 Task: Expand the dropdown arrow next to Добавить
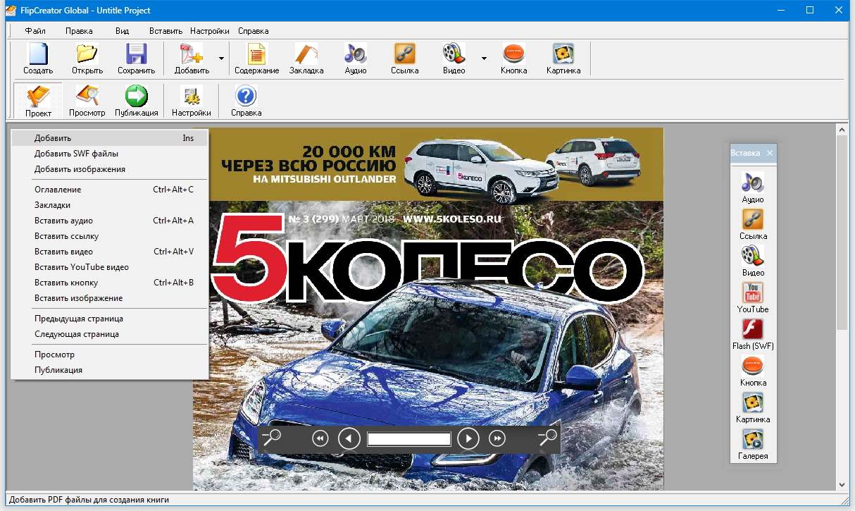[221, 59]
